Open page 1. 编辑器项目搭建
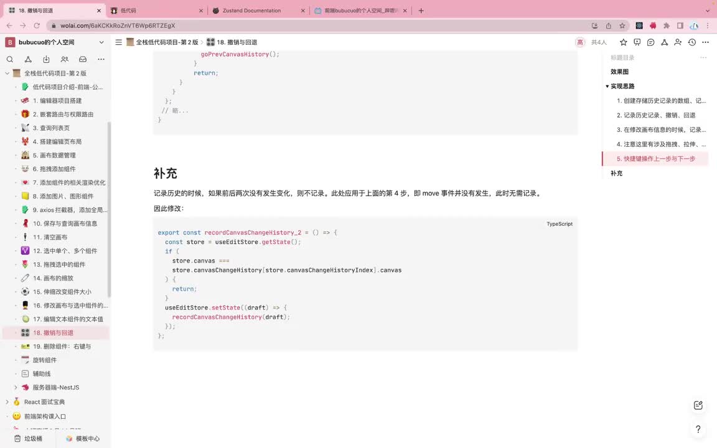This screenshot has height=448, width=717. (57, 101)
